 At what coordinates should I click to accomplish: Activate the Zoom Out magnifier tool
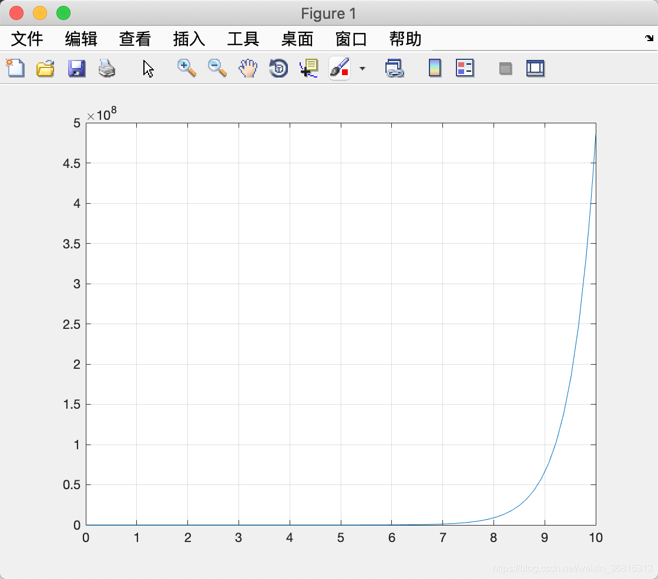point(217,68)
